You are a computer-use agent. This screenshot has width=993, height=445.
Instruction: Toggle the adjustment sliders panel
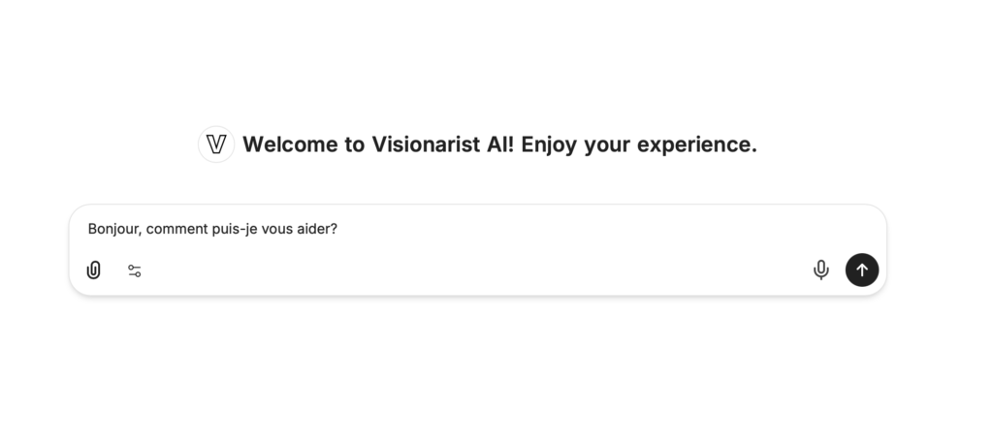coord(135,270)
